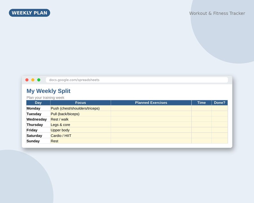Click the Workout & Fitness Tracker title
Viewport: 254px width, 203px height.
[x=217, y=13]
